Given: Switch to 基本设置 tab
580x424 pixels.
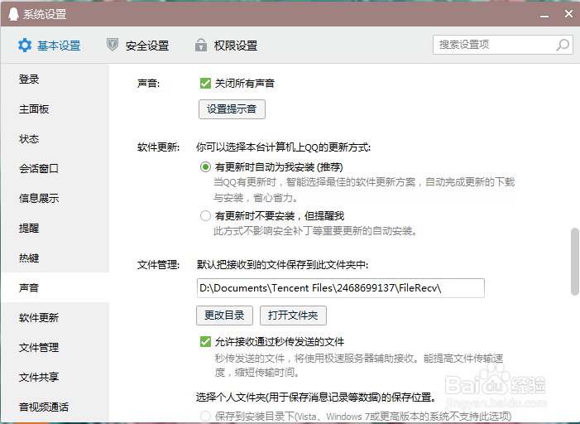Looking at the screenshot, I should tap(49, 46).
